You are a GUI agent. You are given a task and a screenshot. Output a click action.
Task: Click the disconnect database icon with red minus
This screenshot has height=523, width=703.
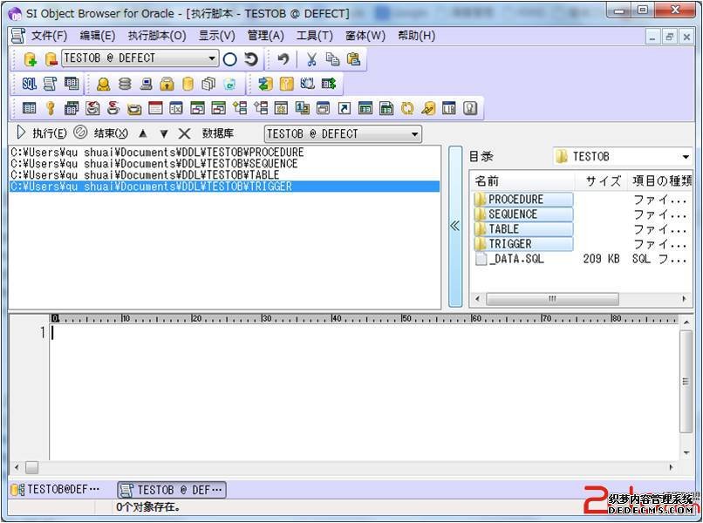[x=51, y=59]
